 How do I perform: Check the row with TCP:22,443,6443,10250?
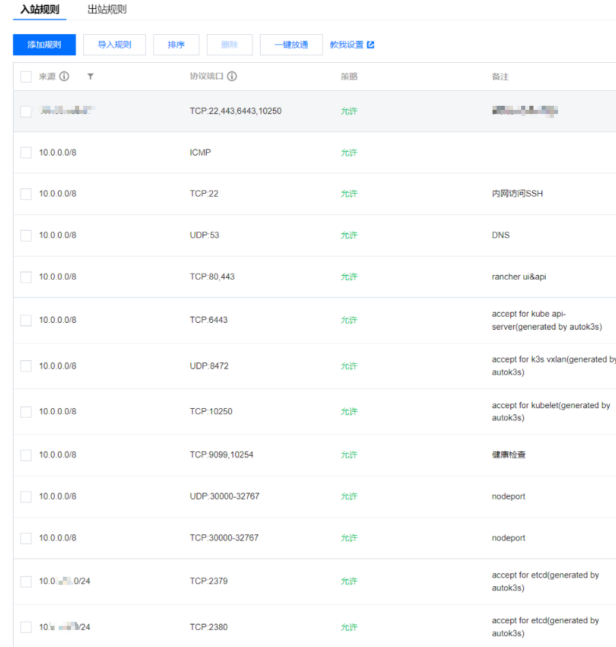coord(26,111)
